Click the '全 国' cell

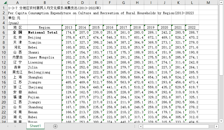coord(17,32)
